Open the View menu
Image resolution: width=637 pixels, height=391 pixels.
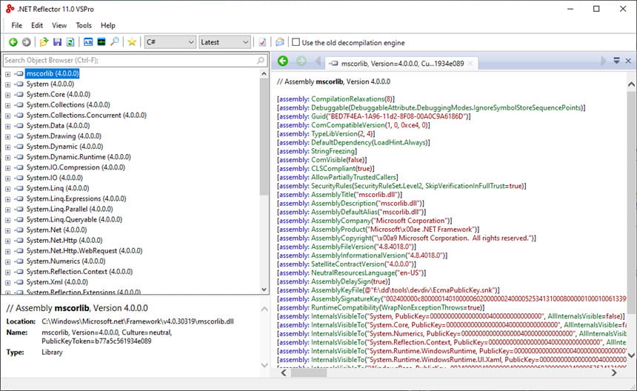59,25
